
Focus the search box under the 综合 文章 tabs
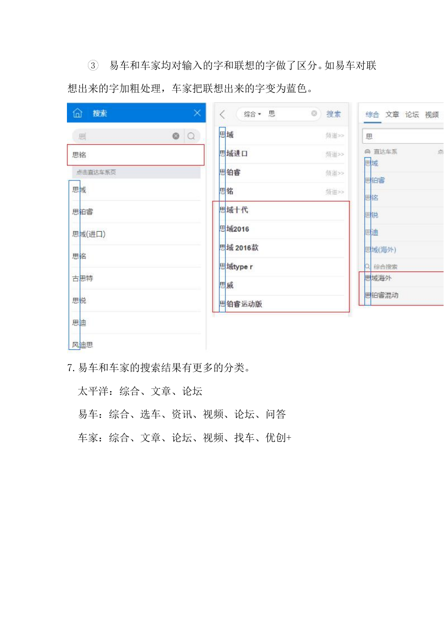(x=403, y=137)
